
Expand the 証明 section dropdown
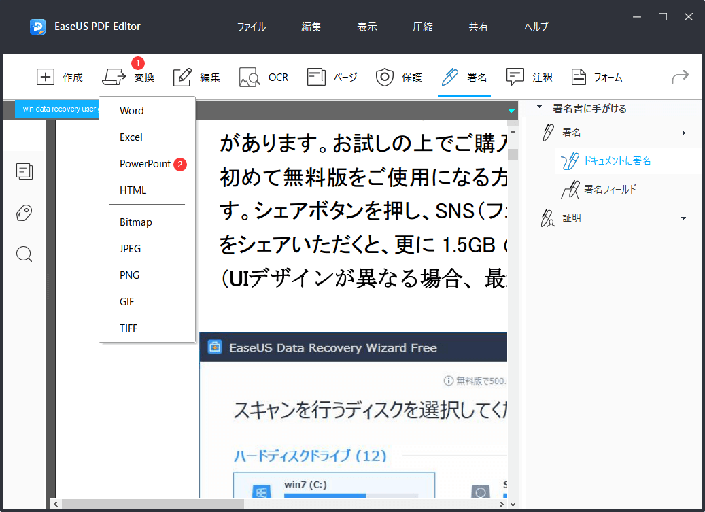[x=685, y=218]
